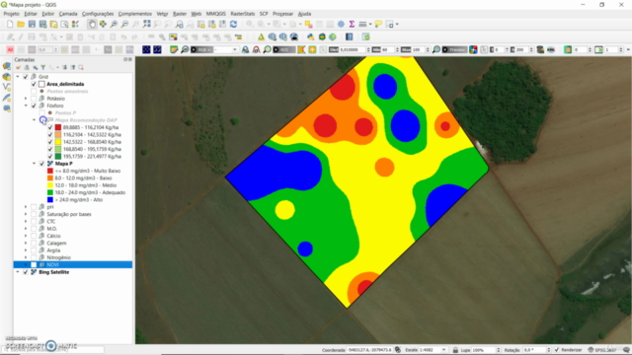Click the Lupa magnifier value field
The width and height of the screenshot is (632, 355).
click(483, 350)
